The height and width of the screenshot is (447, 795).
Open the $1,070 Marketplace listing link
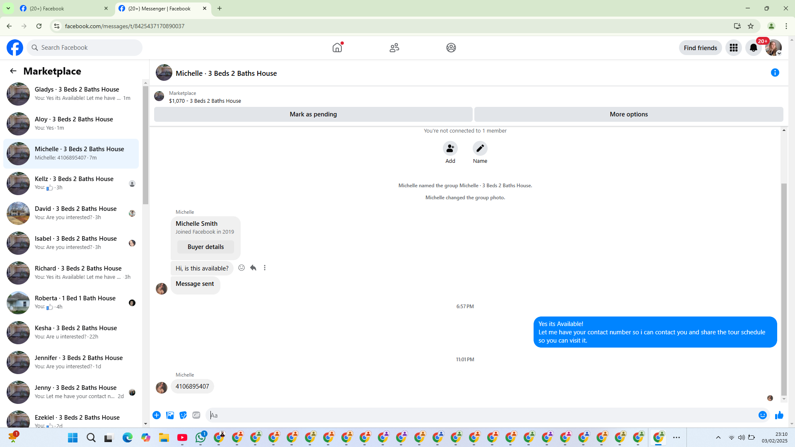(x=205, y=101)
